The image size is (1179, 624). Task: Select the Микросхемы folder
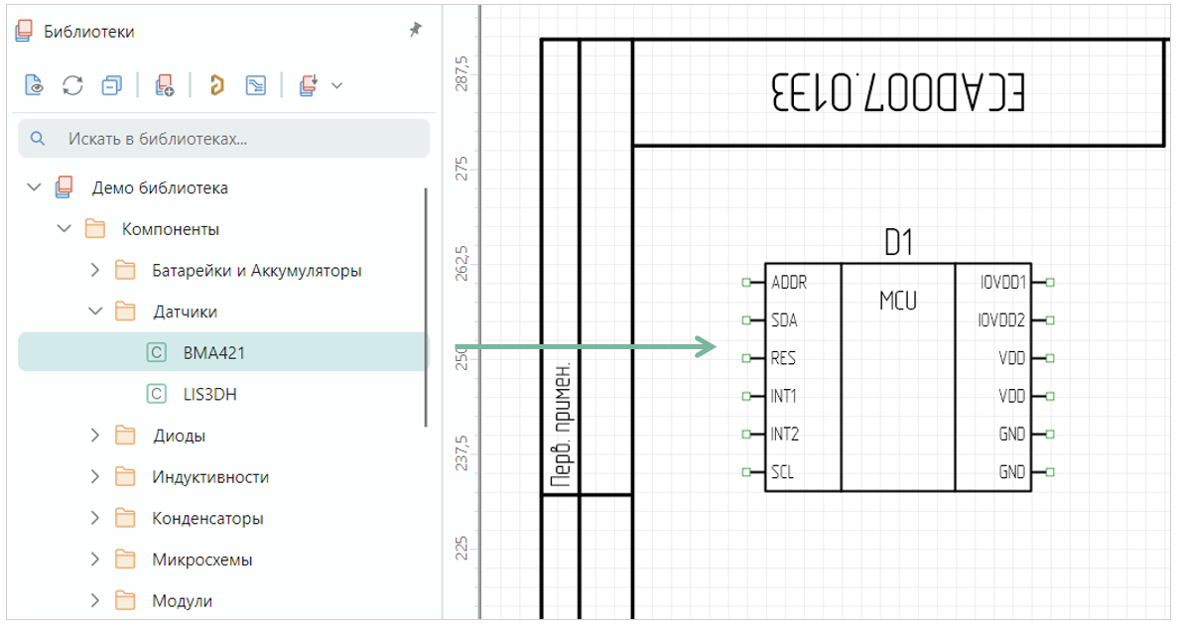[201, 560]
